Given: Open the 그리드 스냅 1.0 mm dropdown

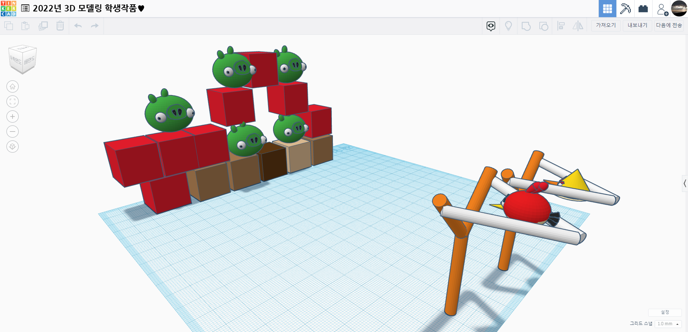Looking at the screenshot, I should (668, 324).
